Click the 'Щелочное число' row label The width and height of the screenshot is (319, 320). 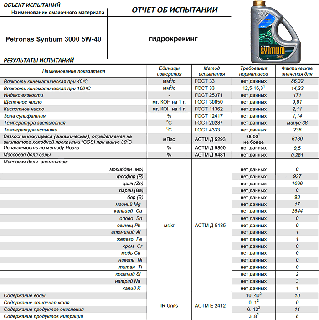point(23,102)
